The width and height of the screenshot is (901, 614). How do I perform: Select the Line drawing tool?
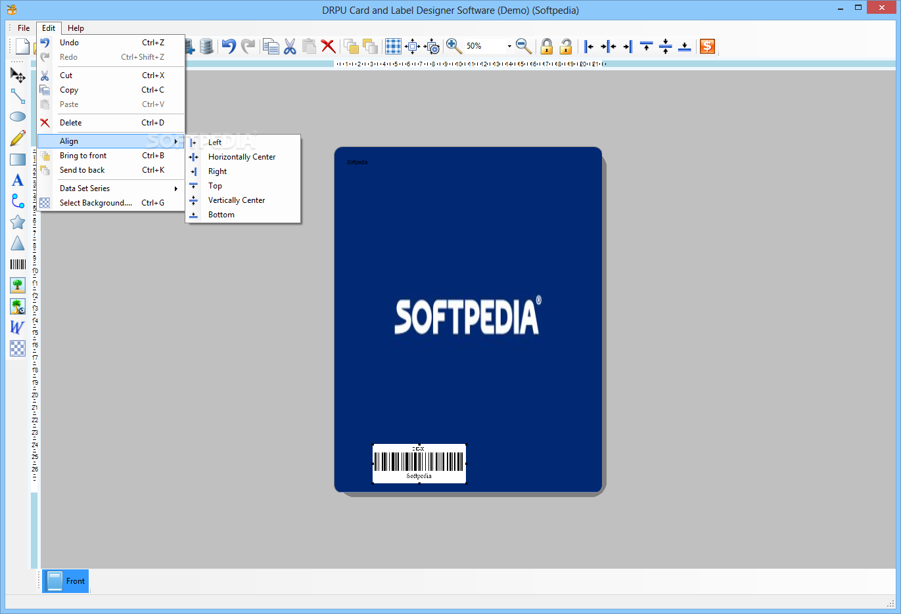click(18, 96)
